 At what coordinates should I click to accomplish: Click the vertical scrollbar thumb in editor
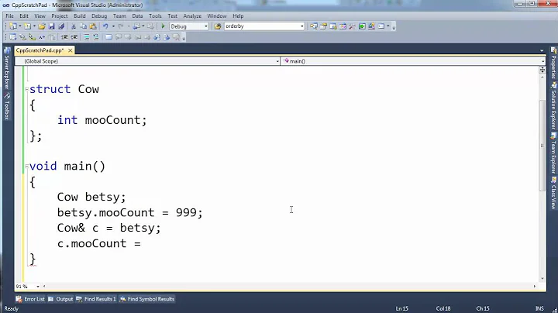(x=542, y=146)
